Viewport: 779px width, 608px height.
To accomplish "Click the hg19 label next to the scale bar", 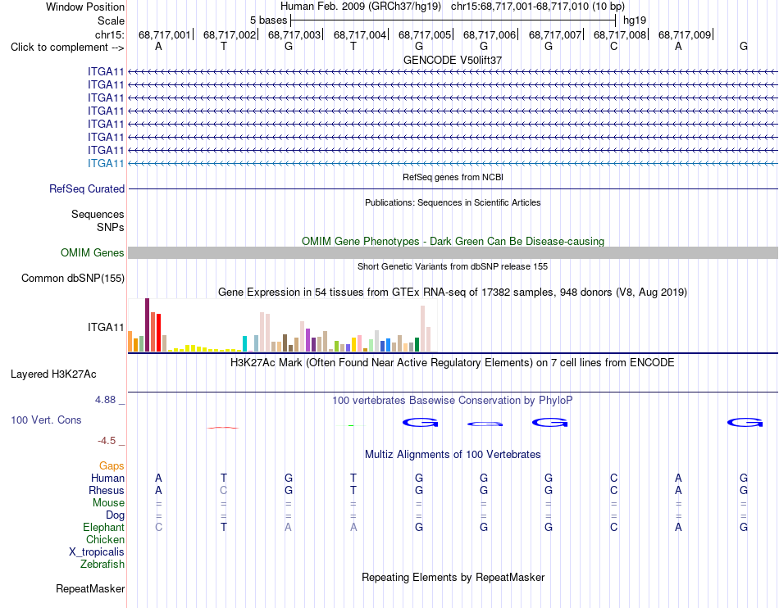I will tap(635, 20).
